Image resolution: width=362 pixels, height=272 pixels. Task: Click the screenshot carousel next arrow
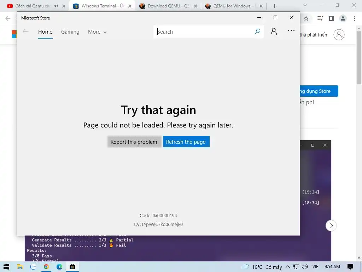[x=331, y=226]
